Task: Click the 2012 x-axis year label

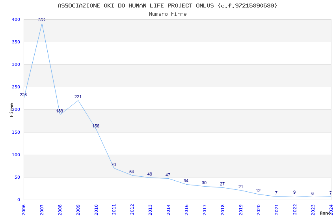Action: 132,210
